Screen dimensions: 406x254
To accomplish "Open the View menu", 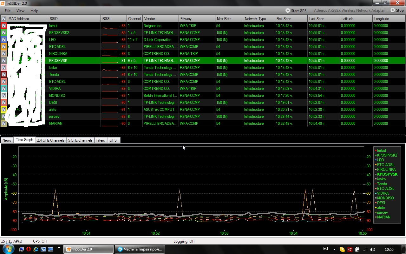I will (x=20, y=11).
